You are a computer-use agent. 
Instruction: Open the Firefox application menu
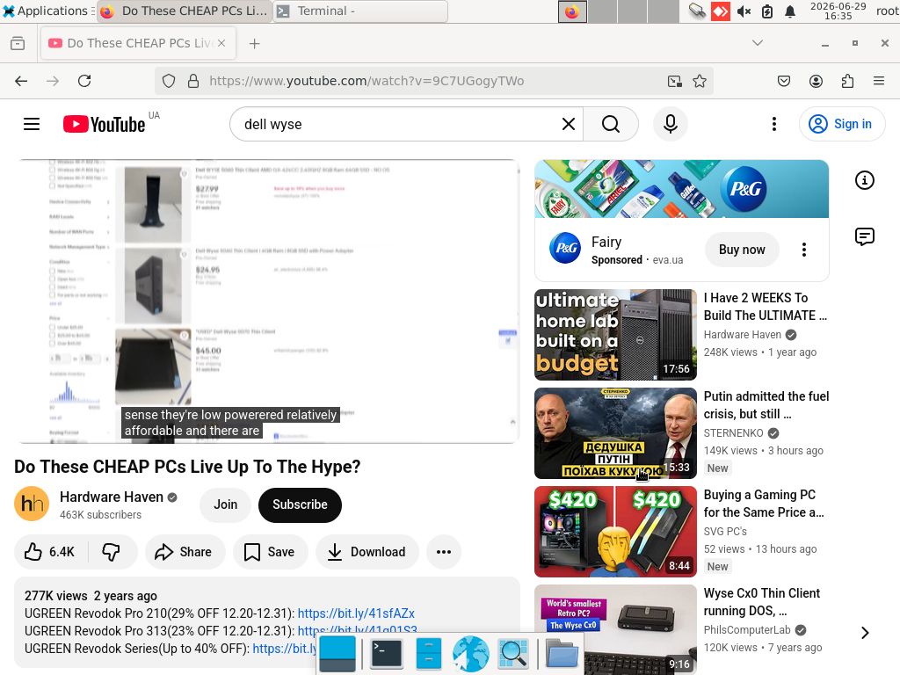click(x=879, y=81)
